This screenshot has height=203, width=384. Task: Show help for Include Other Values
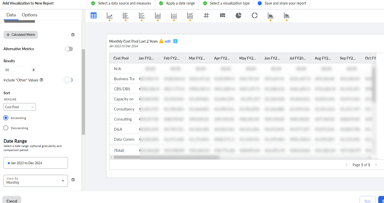click(42, 80)
